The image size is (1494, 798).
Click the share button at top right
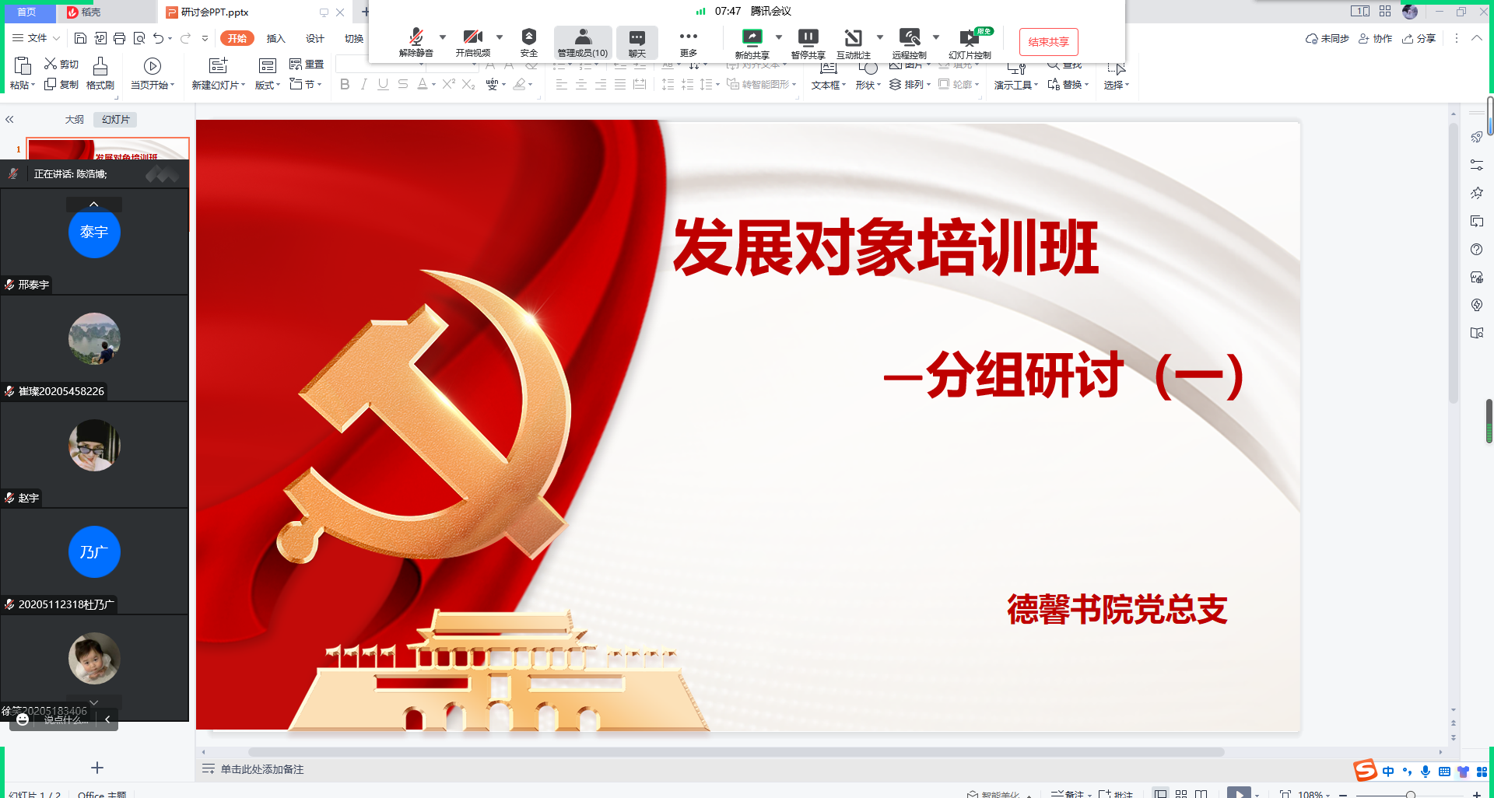(x=1419, y=39)
